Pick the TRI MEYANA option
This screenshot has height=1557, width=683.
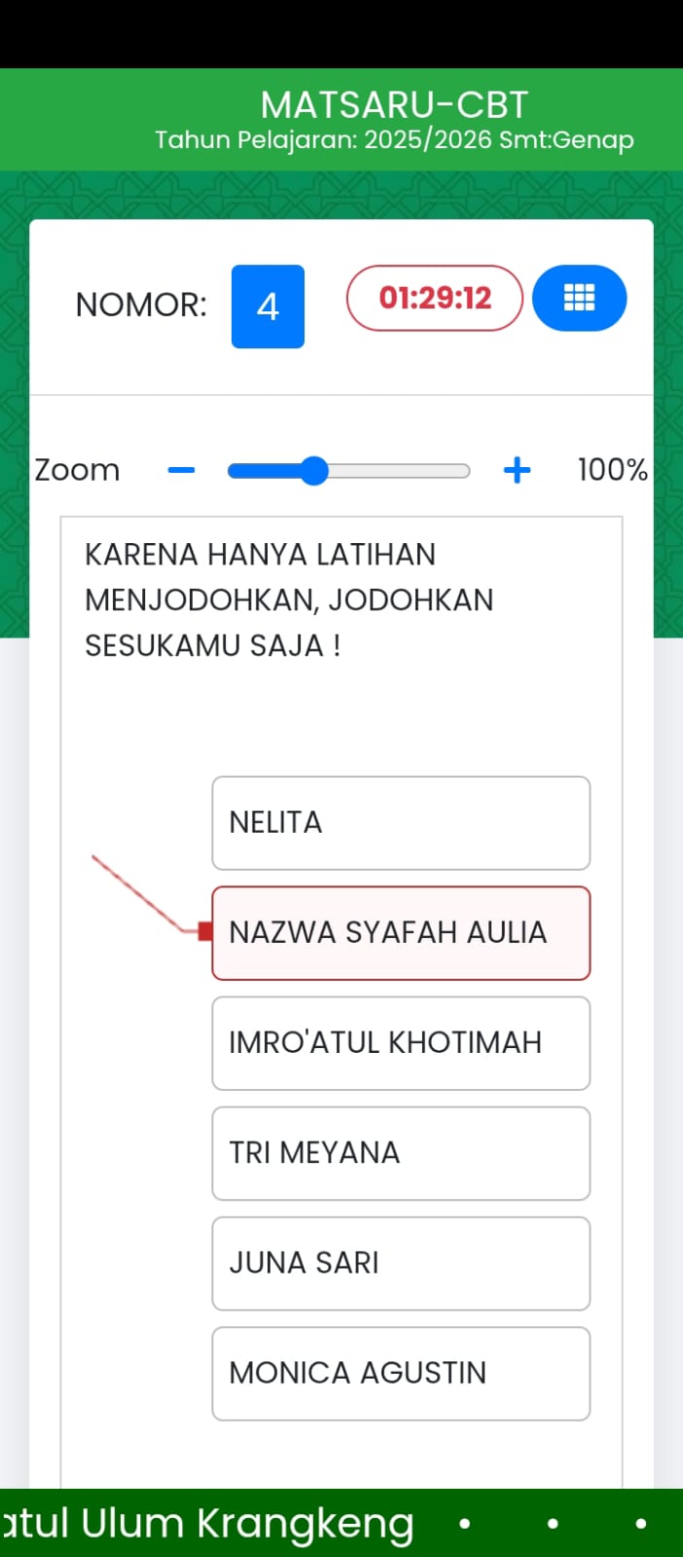click(401, 1152)
